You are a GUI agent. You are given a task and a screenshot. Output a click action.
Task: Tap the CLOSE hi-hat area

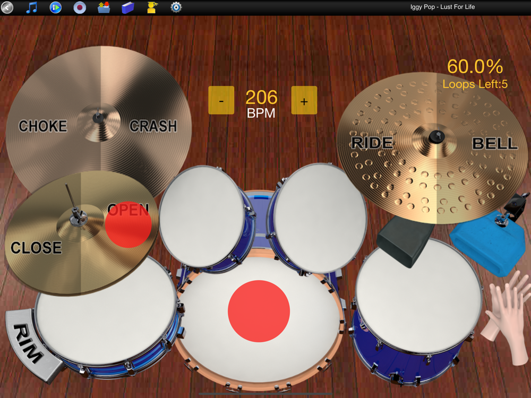pos(36,248)
